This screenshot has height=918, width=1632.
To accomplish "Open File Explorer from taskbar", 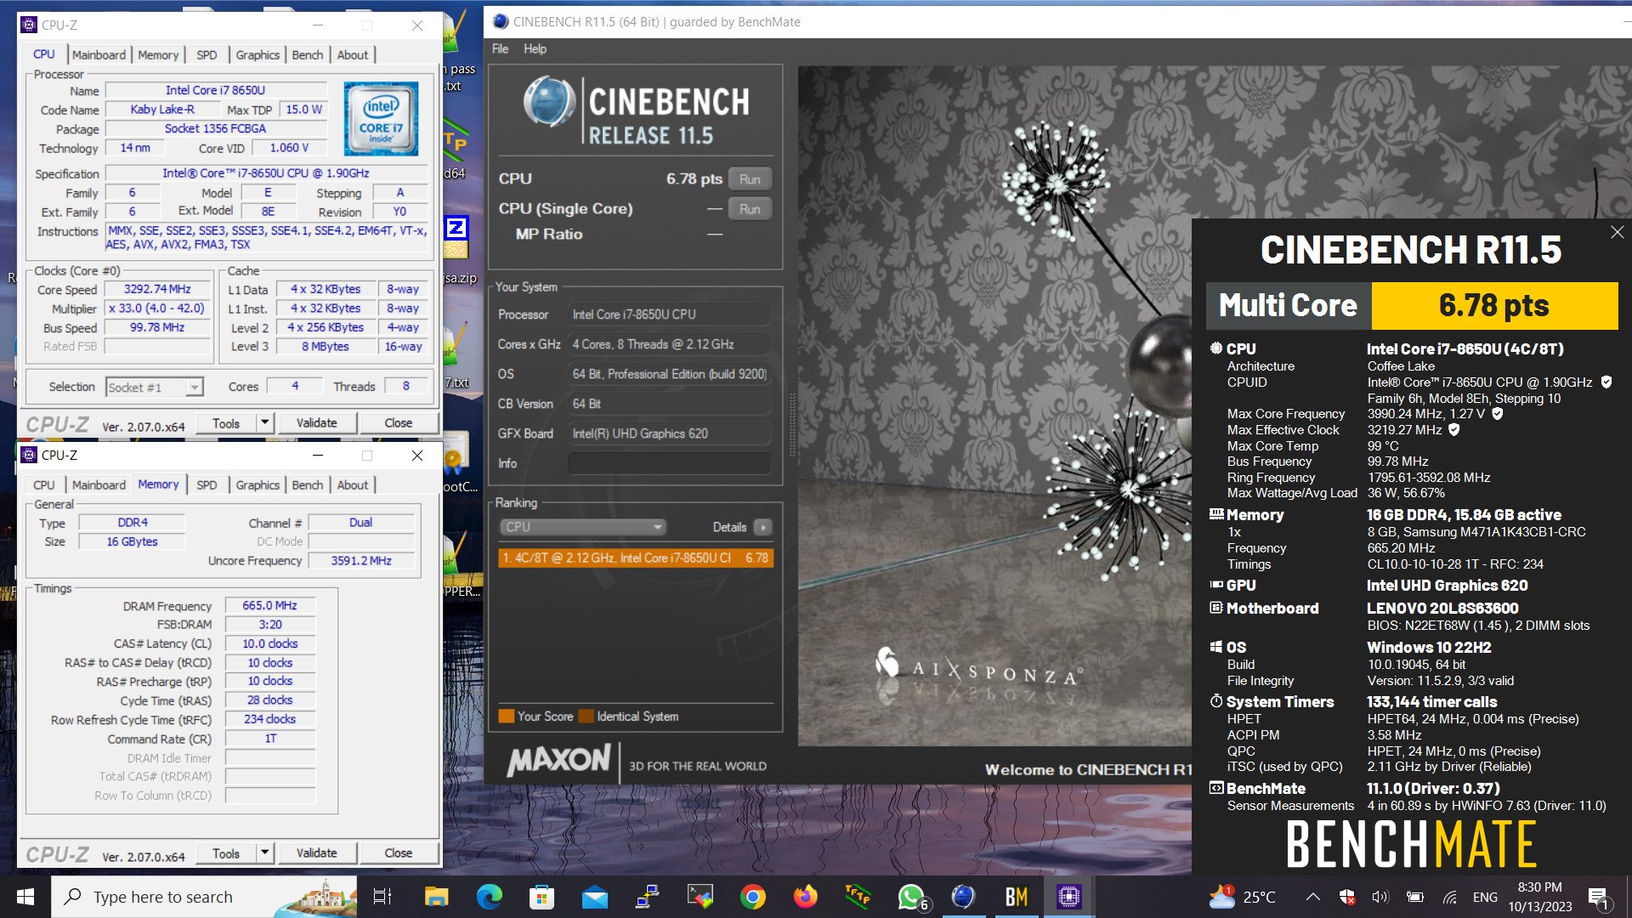I will pyautogui.click(x=436, y=897).
